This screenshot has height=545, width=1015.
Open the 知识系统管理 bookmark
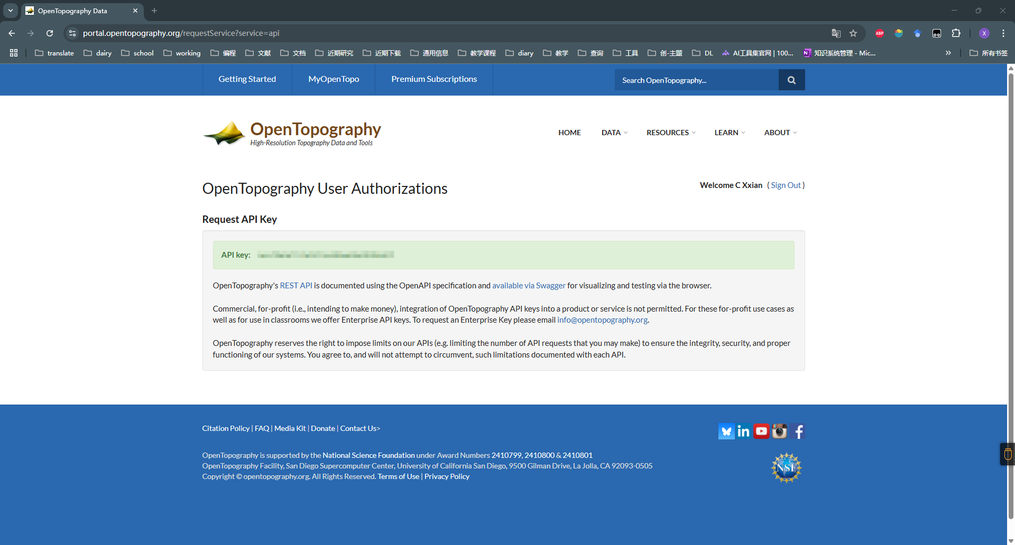pos(839,53)
